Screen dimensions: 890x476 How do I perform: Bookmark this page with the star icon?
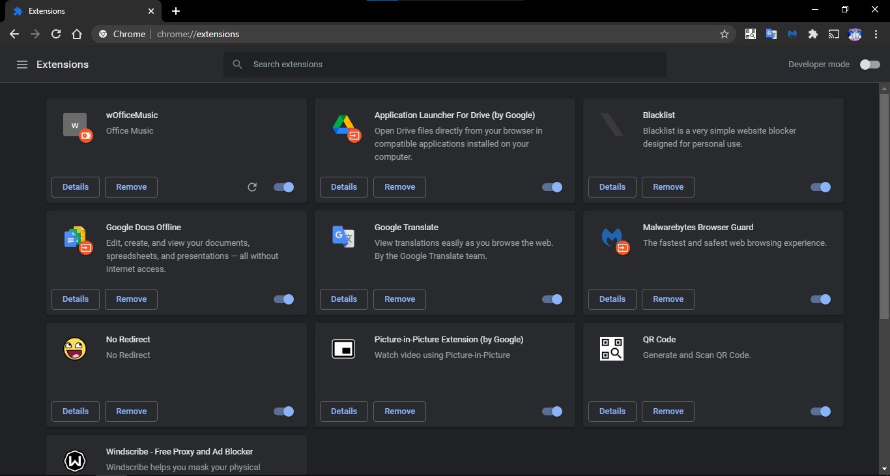[725, 34]
